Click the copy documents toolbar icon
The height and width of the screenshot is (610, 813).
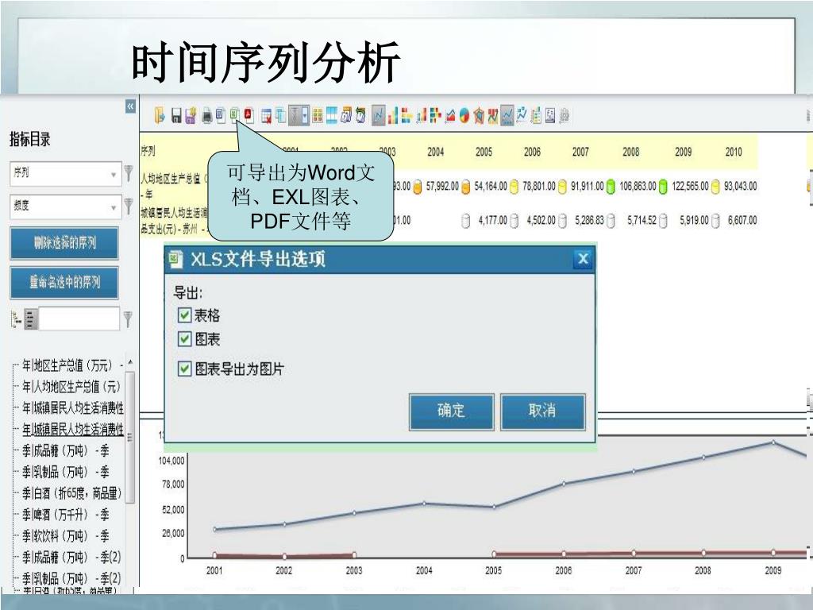coord(280,115)
